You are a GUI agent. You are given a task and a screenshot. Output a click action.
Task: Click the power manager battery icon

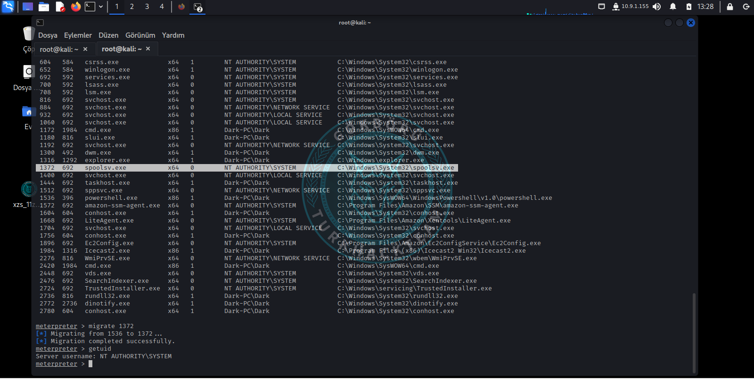coord(689,7)
